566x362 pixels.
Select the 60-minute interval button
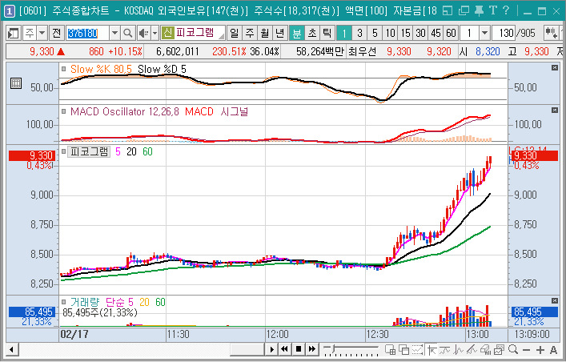(451, 34)
